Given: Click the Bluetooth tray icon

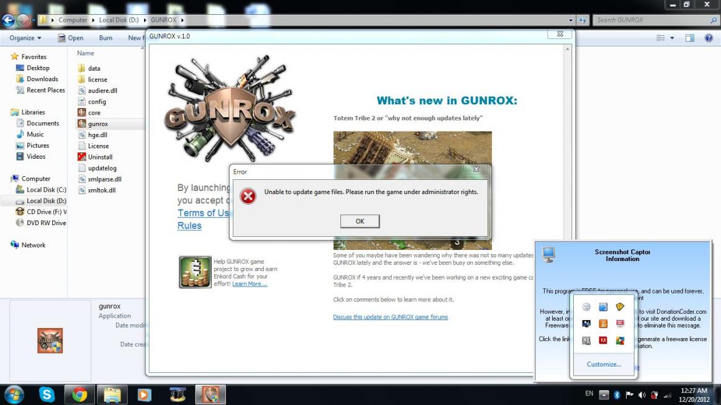Looking at the screenshot, I should coord(617,394).
